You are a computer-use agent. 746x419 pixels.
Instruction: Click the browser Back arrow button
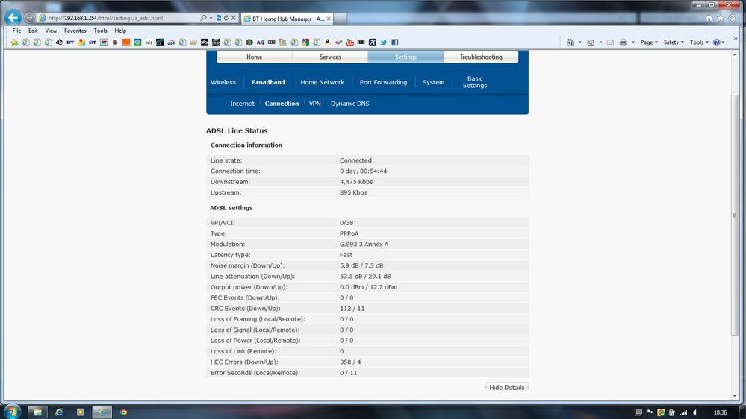tap(13, 18)
